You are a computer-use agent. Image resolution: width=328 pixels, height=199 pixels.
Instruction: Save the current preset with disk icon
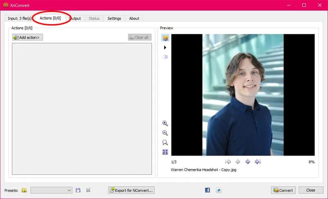78,190
